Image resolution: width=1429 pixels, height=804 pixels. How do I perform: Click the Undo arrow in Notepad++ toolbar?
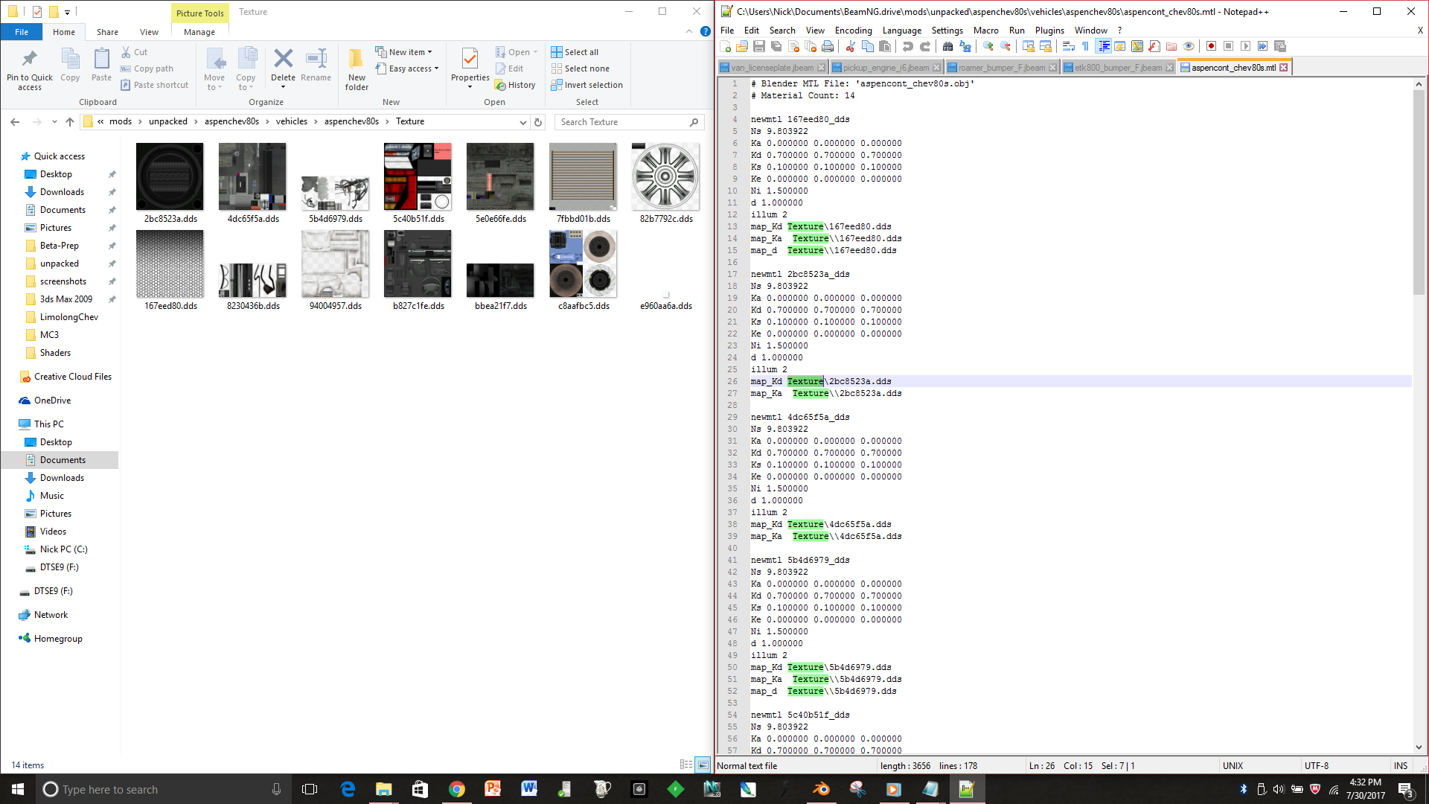[907, 46]
